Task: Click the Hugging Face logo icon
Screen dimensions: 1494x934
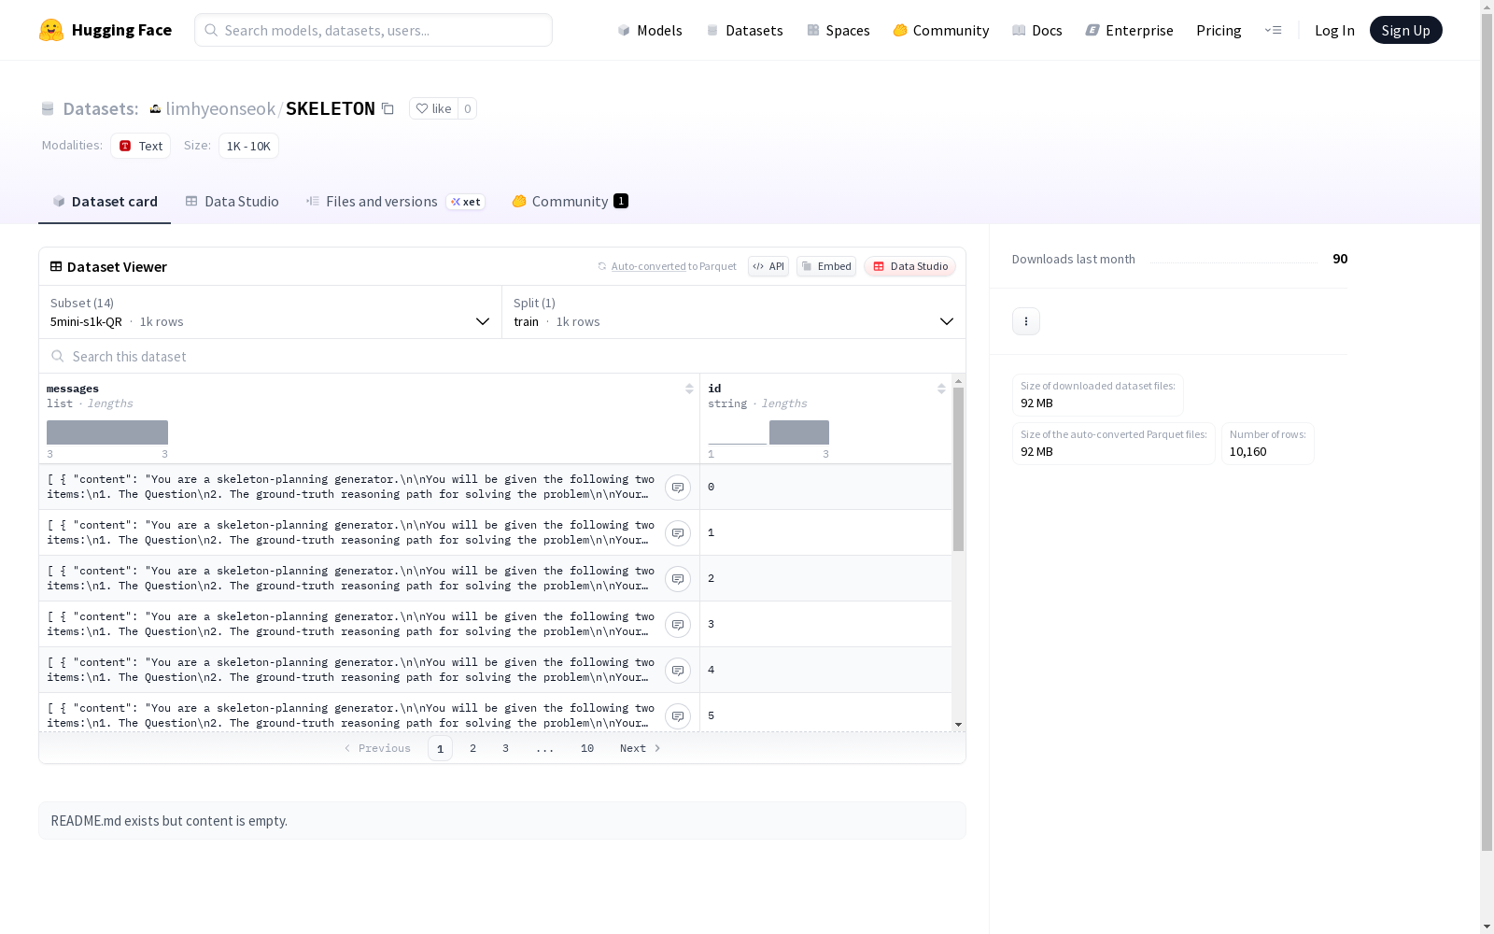Action: pos(51,30)
